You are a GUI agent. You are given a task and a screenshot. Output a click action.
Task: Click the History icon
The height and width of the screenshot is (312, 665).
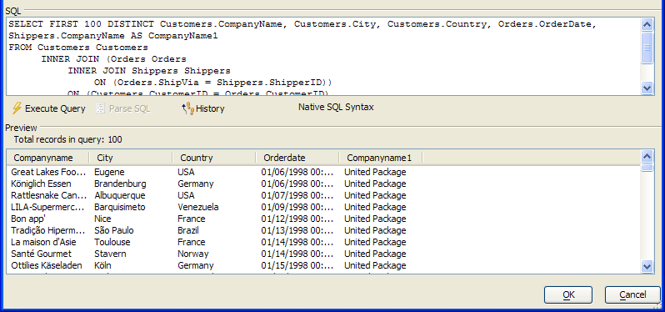point(187,108)
